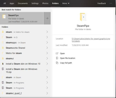Click the Open action icon
The image size is (116, 98).
click(57, 53)
